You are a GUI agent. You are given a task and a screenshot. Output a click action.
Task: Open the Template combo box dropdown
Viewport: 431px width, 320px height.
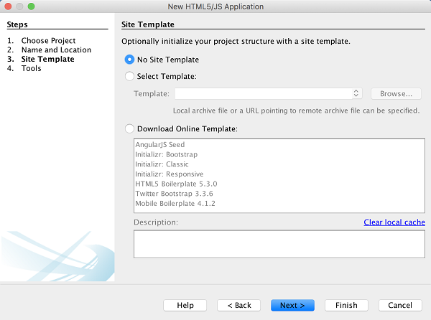[x=356, y=93]
